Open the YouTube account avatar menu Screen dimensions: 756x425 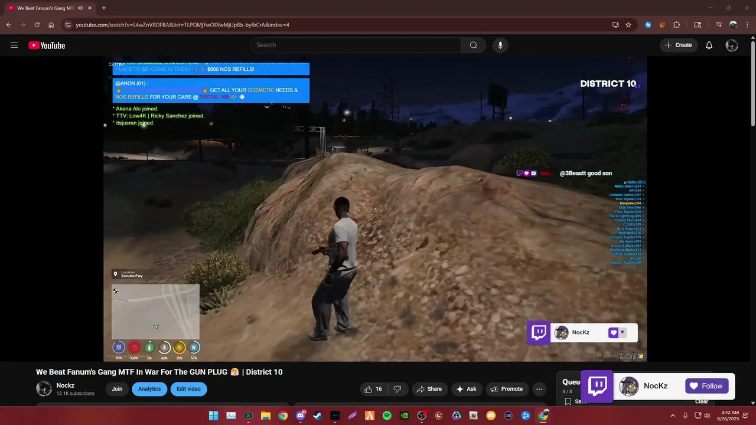tap(732, 45)
